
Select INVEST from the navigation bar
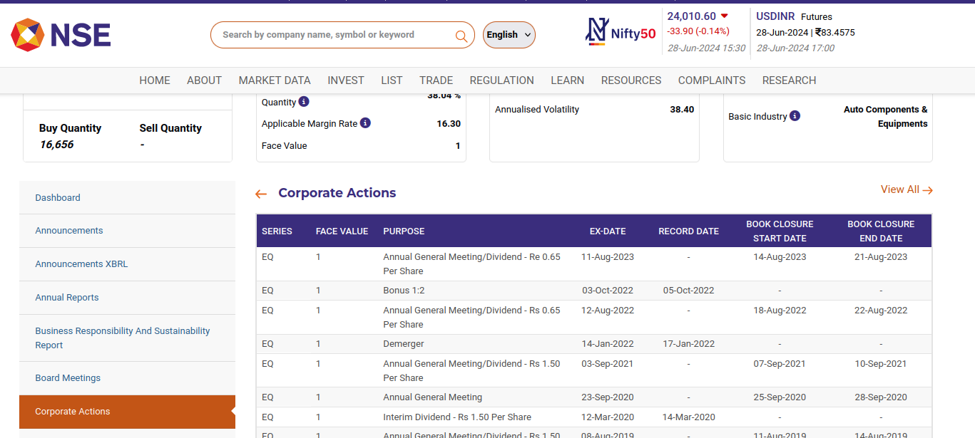coord(346,80)
